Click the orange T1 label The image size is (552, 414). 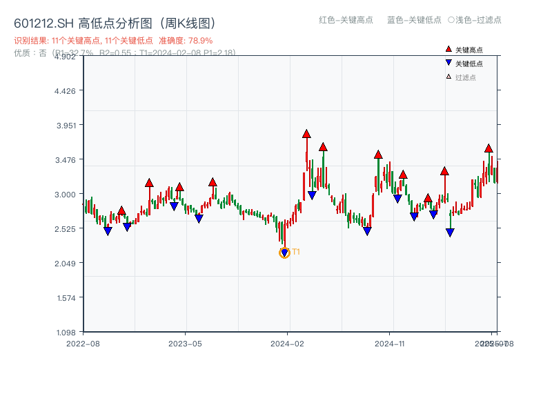296,252
